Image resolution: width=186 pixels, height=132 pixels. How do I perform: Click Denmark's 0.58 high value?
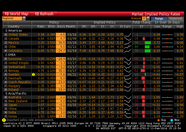(180, 78)
